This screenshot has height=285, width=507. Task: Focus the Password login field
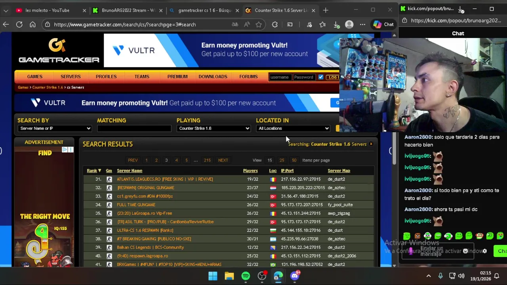click(304, 77)
